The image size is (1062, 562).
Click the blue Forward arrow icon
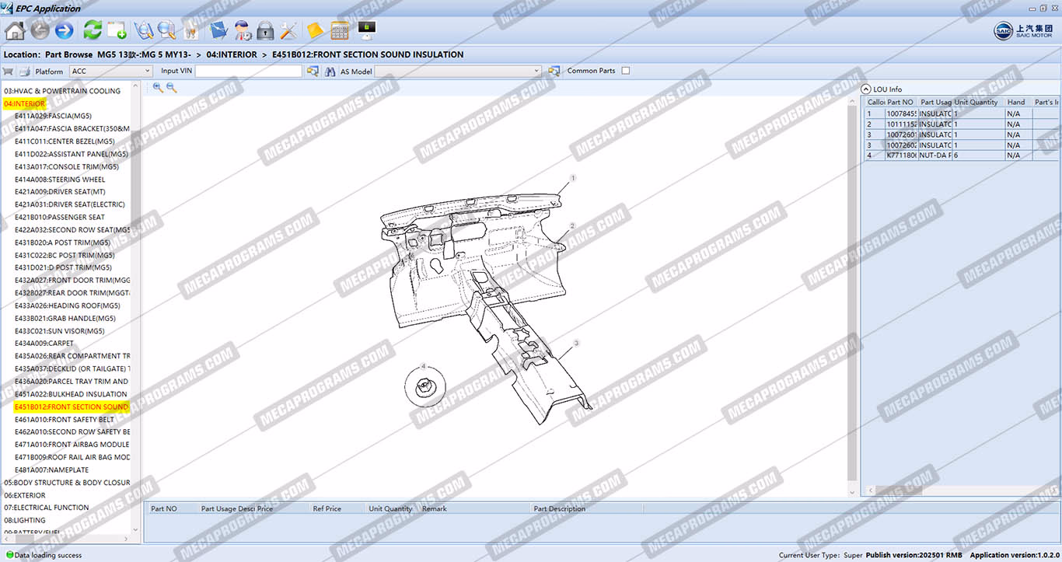pyautogui.click(x=65, y=30)
